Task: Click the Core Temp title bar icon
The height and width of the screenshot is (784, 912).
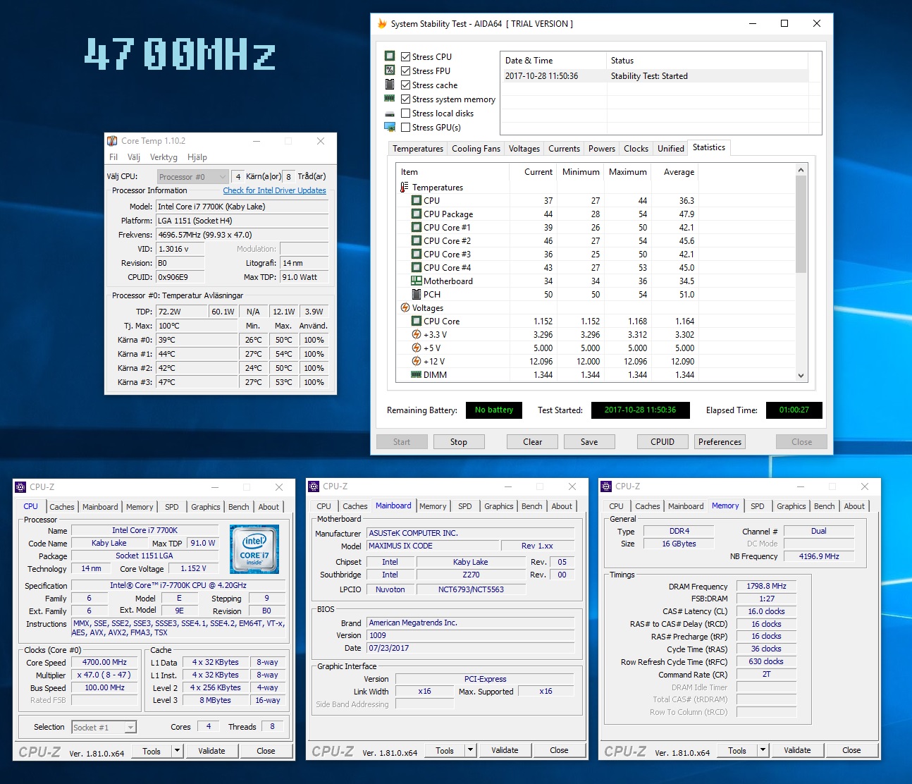Action: tap(112, 141)
